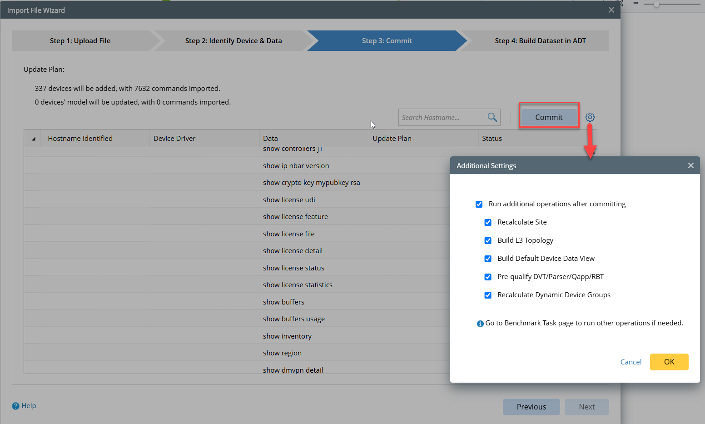Viewport: 705px width, 424px height.
Task: Click the magnifier icon in hostname search
Action: point(492,117)
